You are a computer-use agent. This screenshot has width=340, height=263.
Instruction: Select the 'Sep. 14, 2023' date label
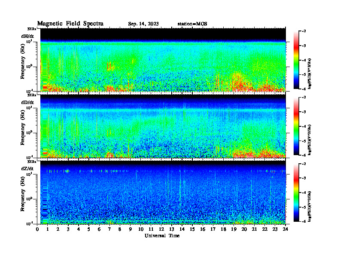pyautogui.click(x=143, y=24)
